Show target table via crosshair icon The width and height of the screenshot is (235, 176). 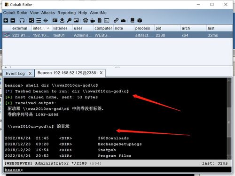coord(46,20)
